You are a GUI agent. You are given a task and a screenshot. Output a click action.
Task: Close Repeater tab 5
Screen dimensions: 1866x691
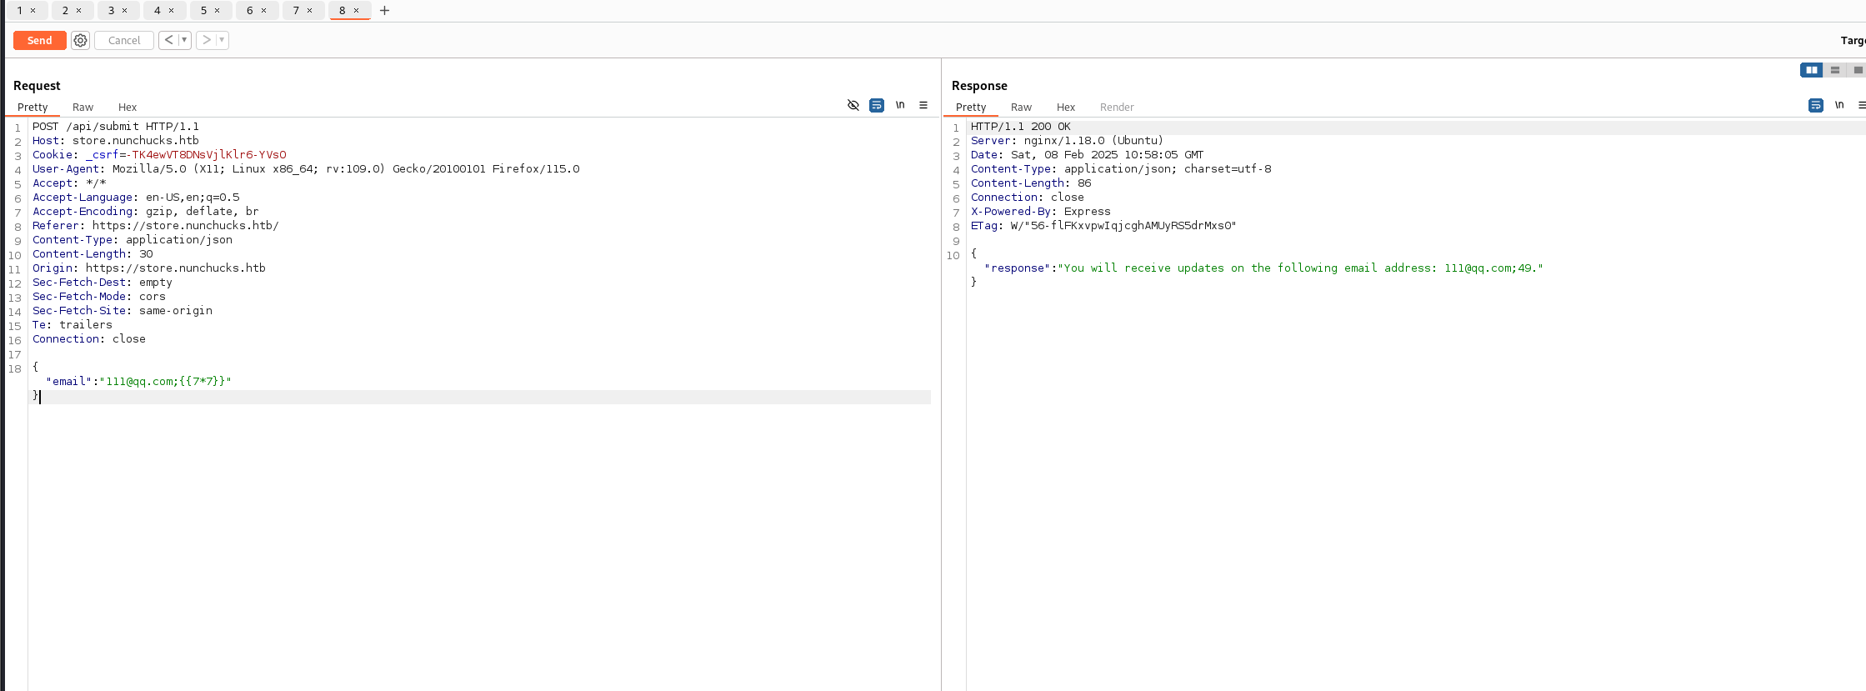218,11
